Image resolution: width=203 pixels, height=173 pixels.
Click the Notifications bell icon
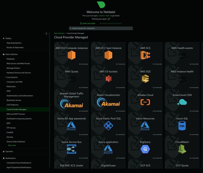pos(4,158)
